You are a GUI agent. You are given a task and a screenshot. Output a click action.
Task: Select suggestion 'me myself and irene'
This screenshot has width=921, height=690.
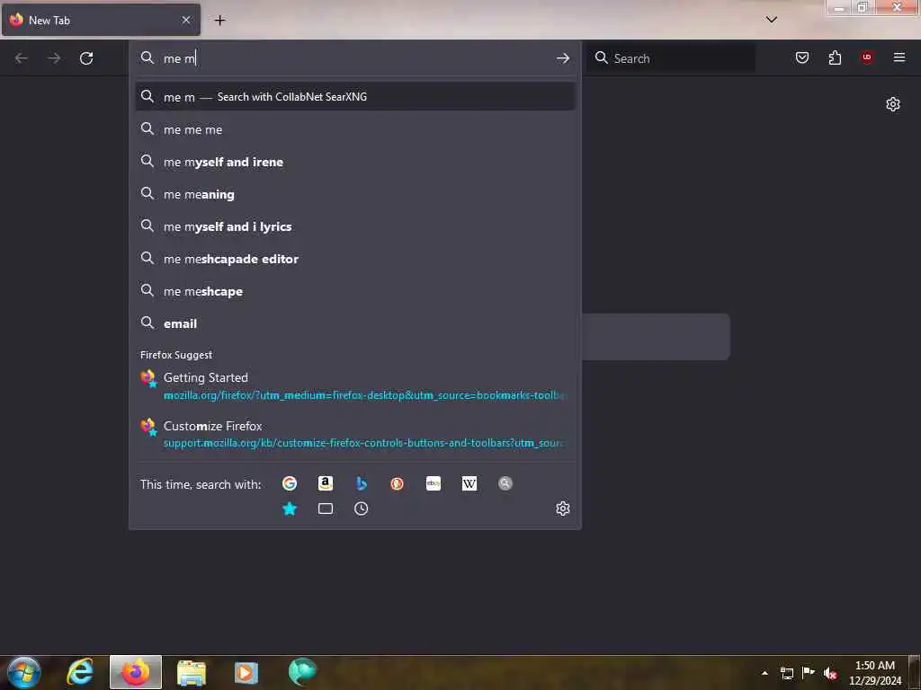(354, 162)
